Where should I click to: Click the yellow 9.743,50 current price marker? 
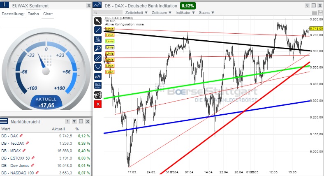click(x=316, y=28)
